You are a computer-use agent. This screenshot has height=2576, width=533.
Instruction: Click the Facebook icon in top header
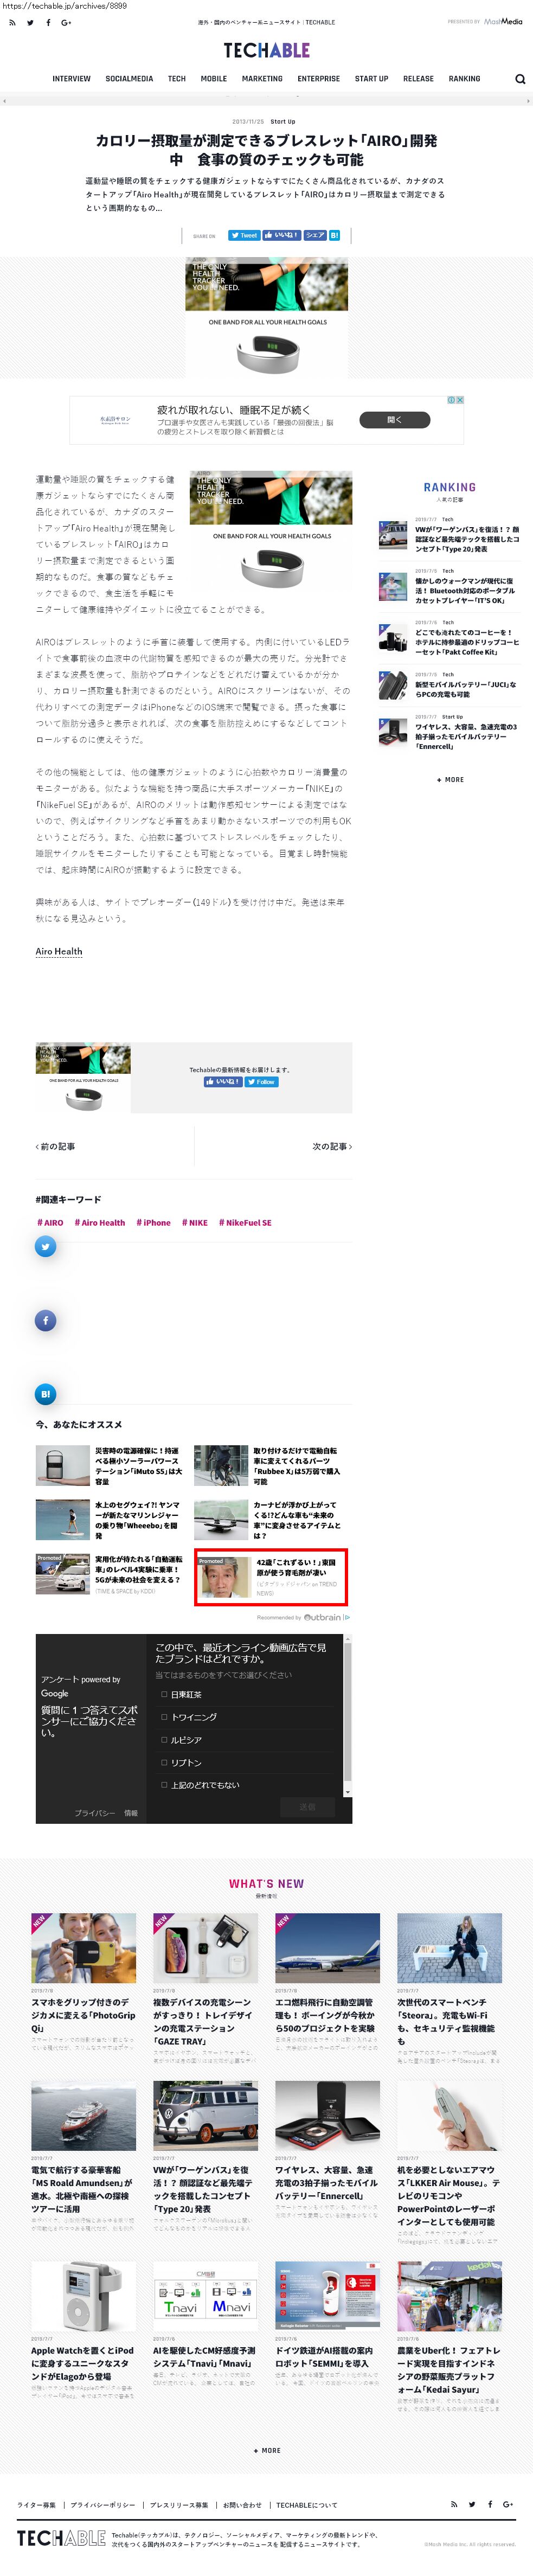coord(48,22)
